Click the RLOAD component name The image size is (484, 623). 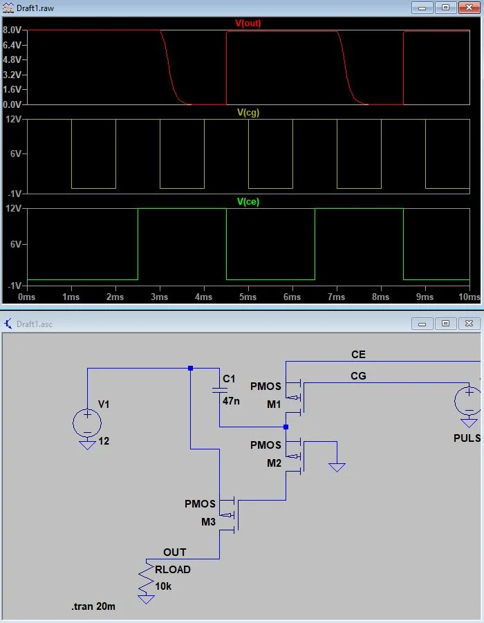click(x=172, y=569)
